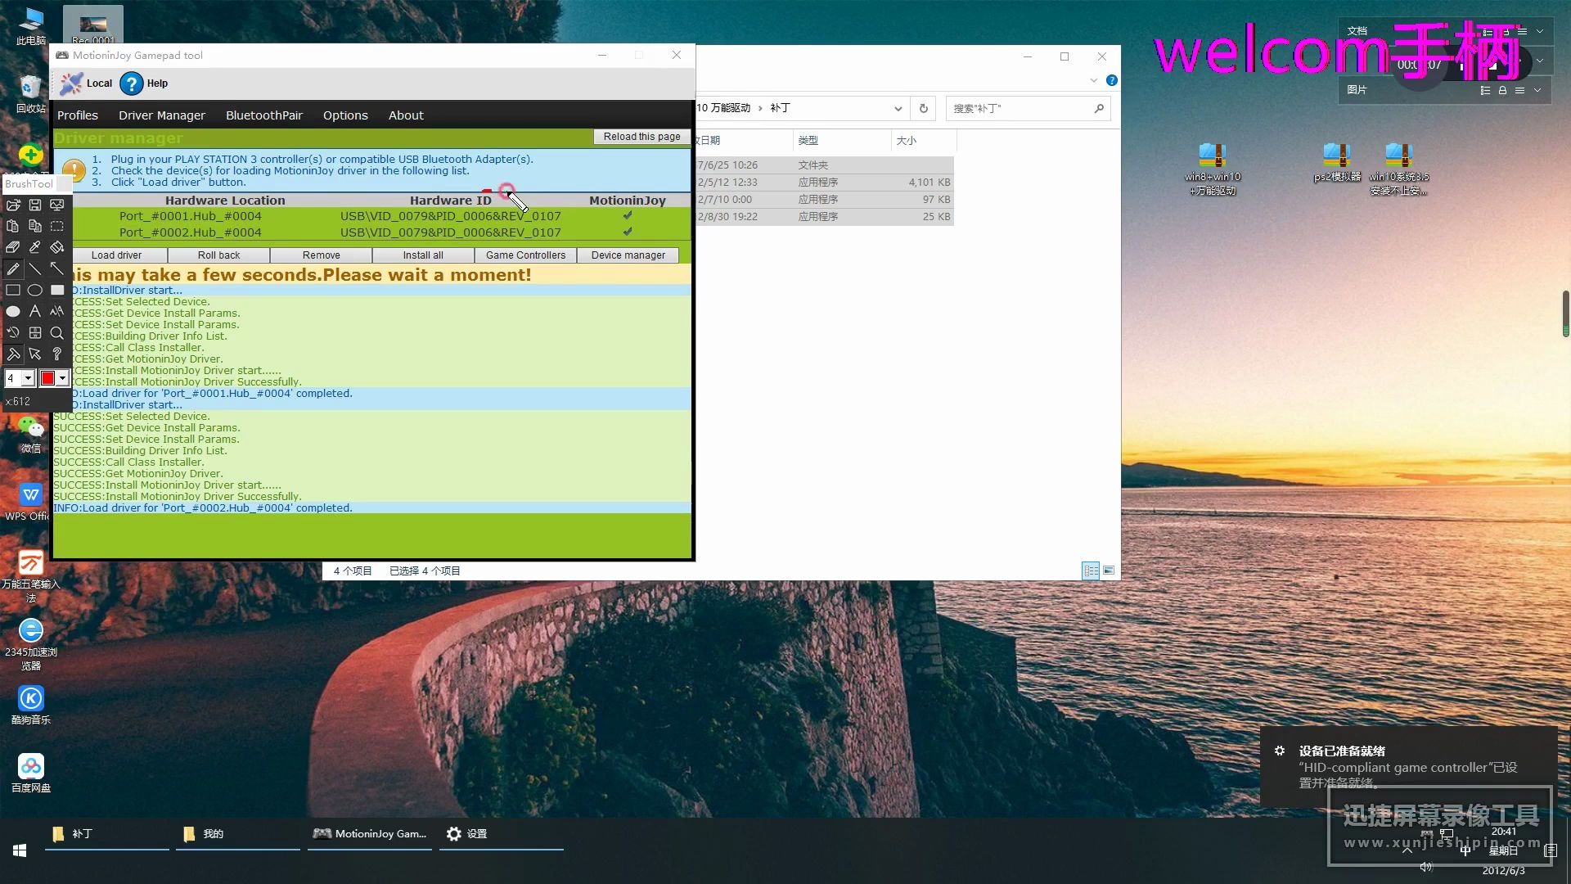
Task: Open the Driver Manager tab
Action: [162, 115]
